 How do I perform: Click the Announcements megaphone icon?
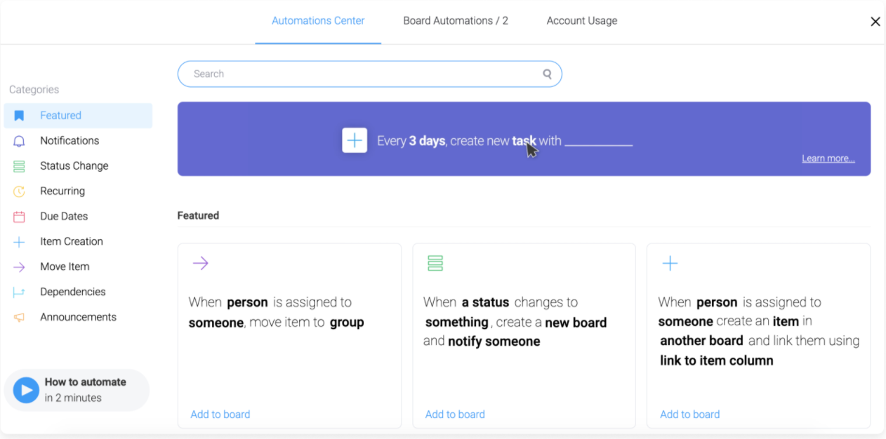[19, 318]
